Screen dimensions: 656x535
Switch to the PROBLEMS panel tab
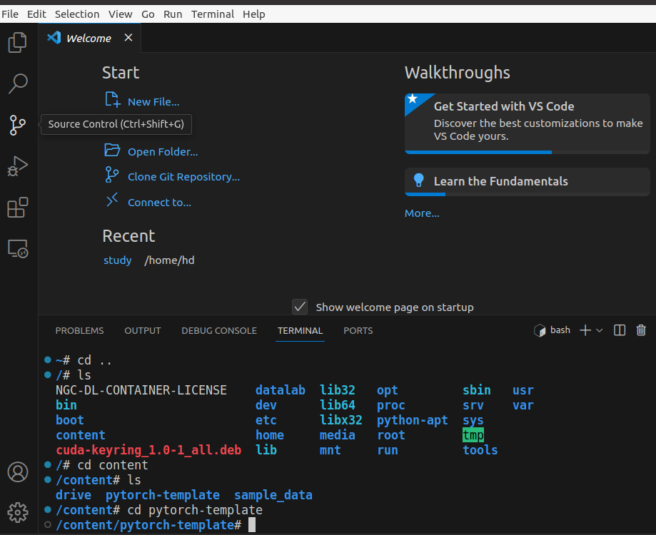[x=79, y=330]
